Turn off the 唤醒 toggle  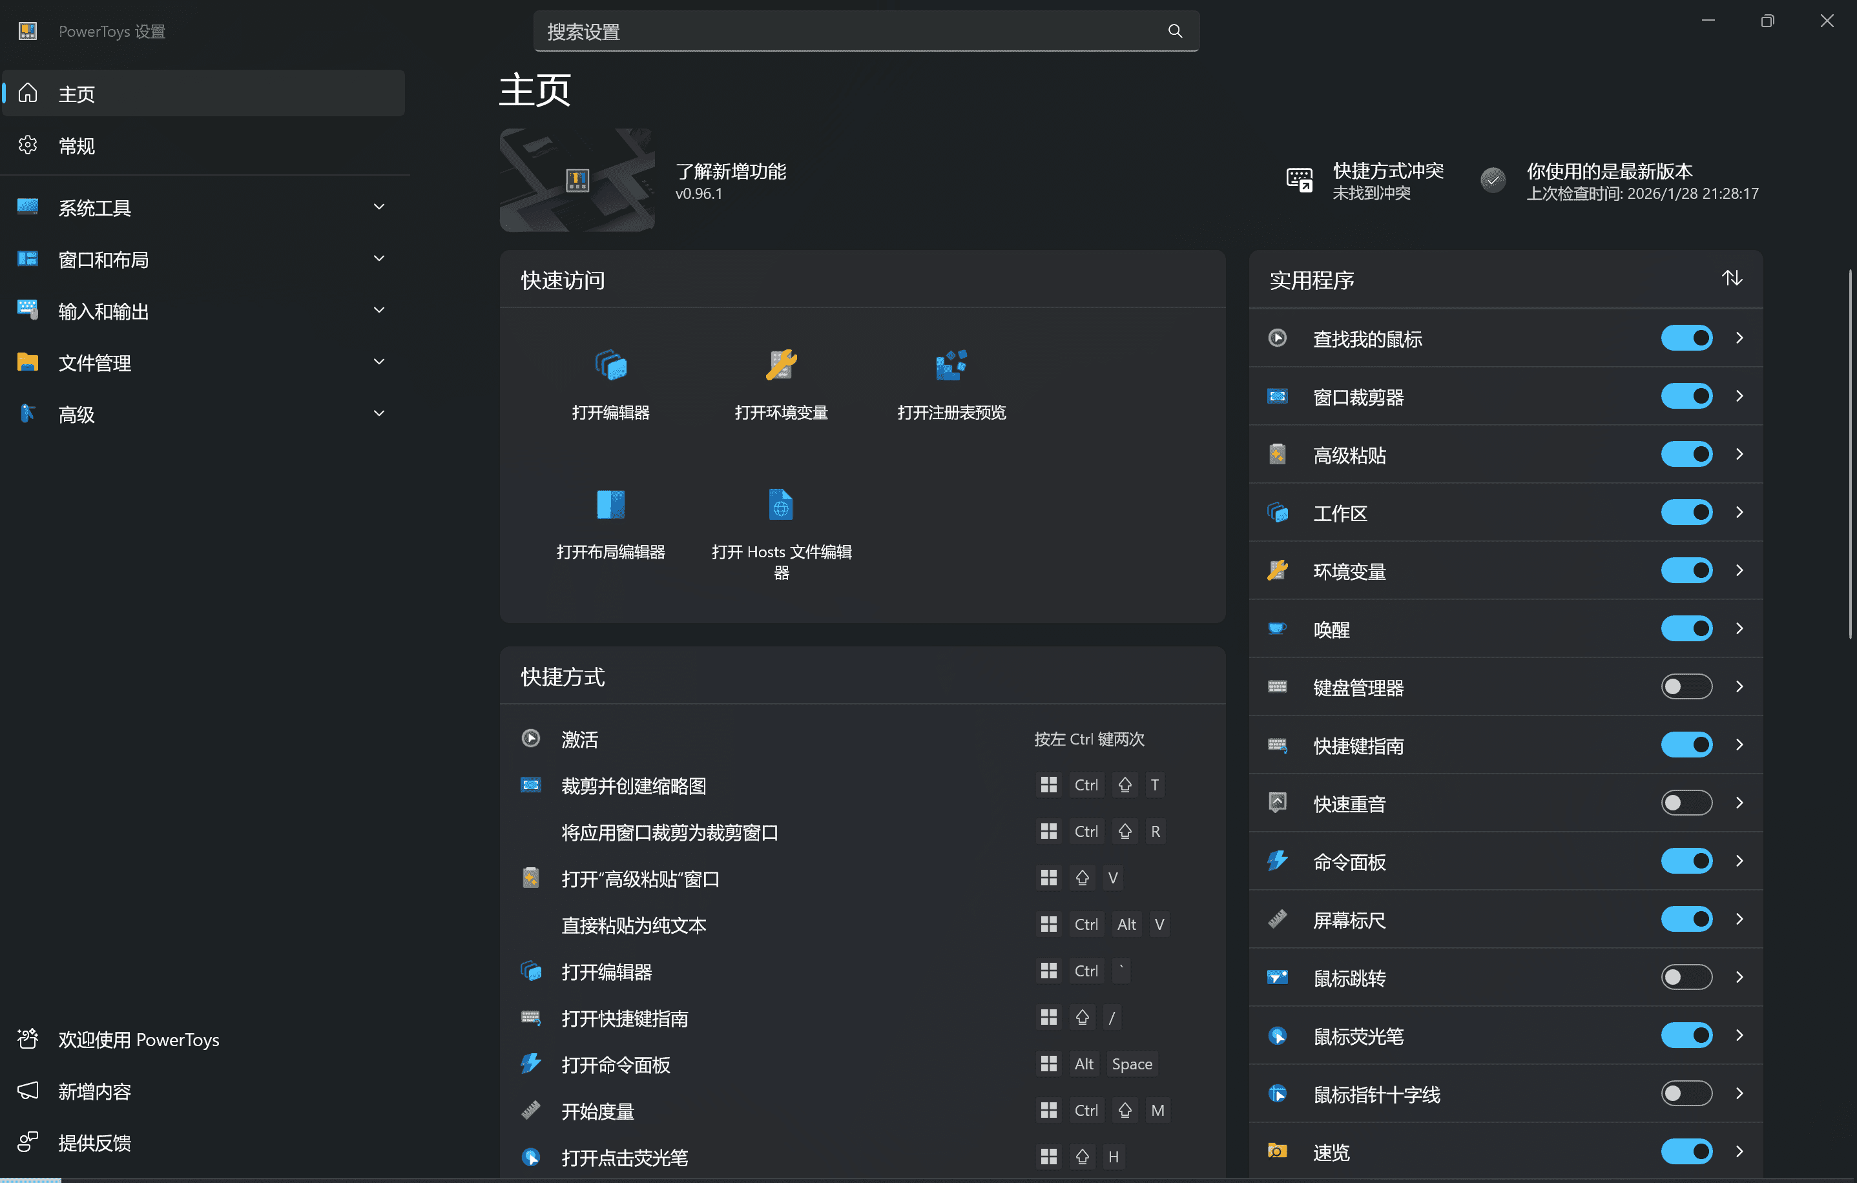coord(1686,628)
